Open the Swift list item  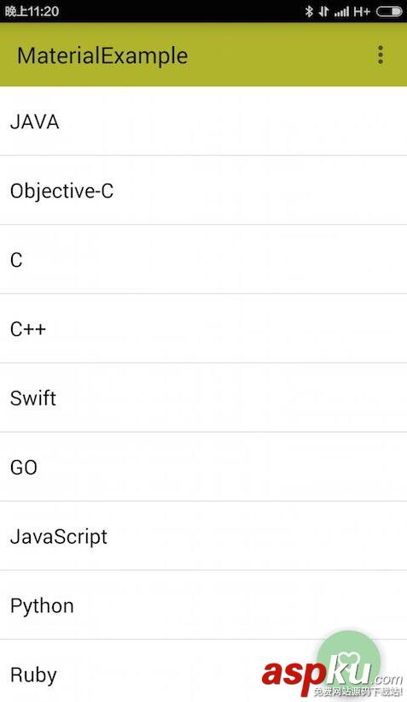click(x=203, y=398)
